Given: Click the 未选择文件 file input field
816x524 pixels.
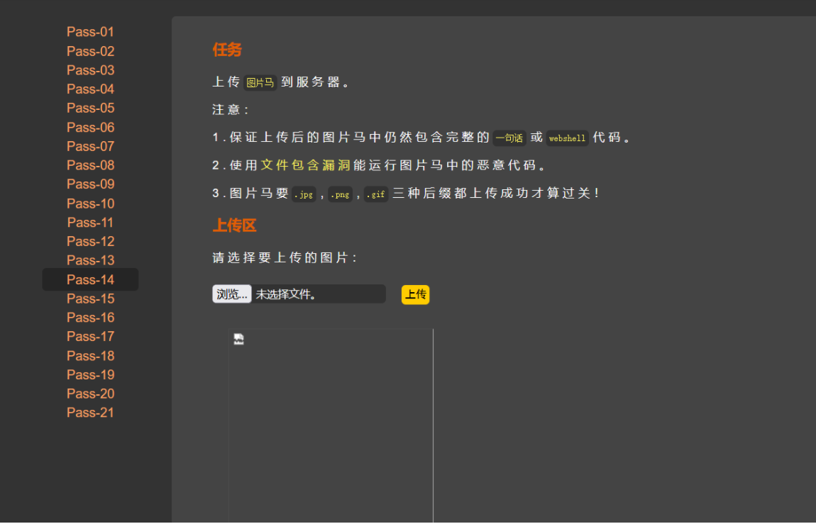Looking at the screenshot, I should [319, 294].
